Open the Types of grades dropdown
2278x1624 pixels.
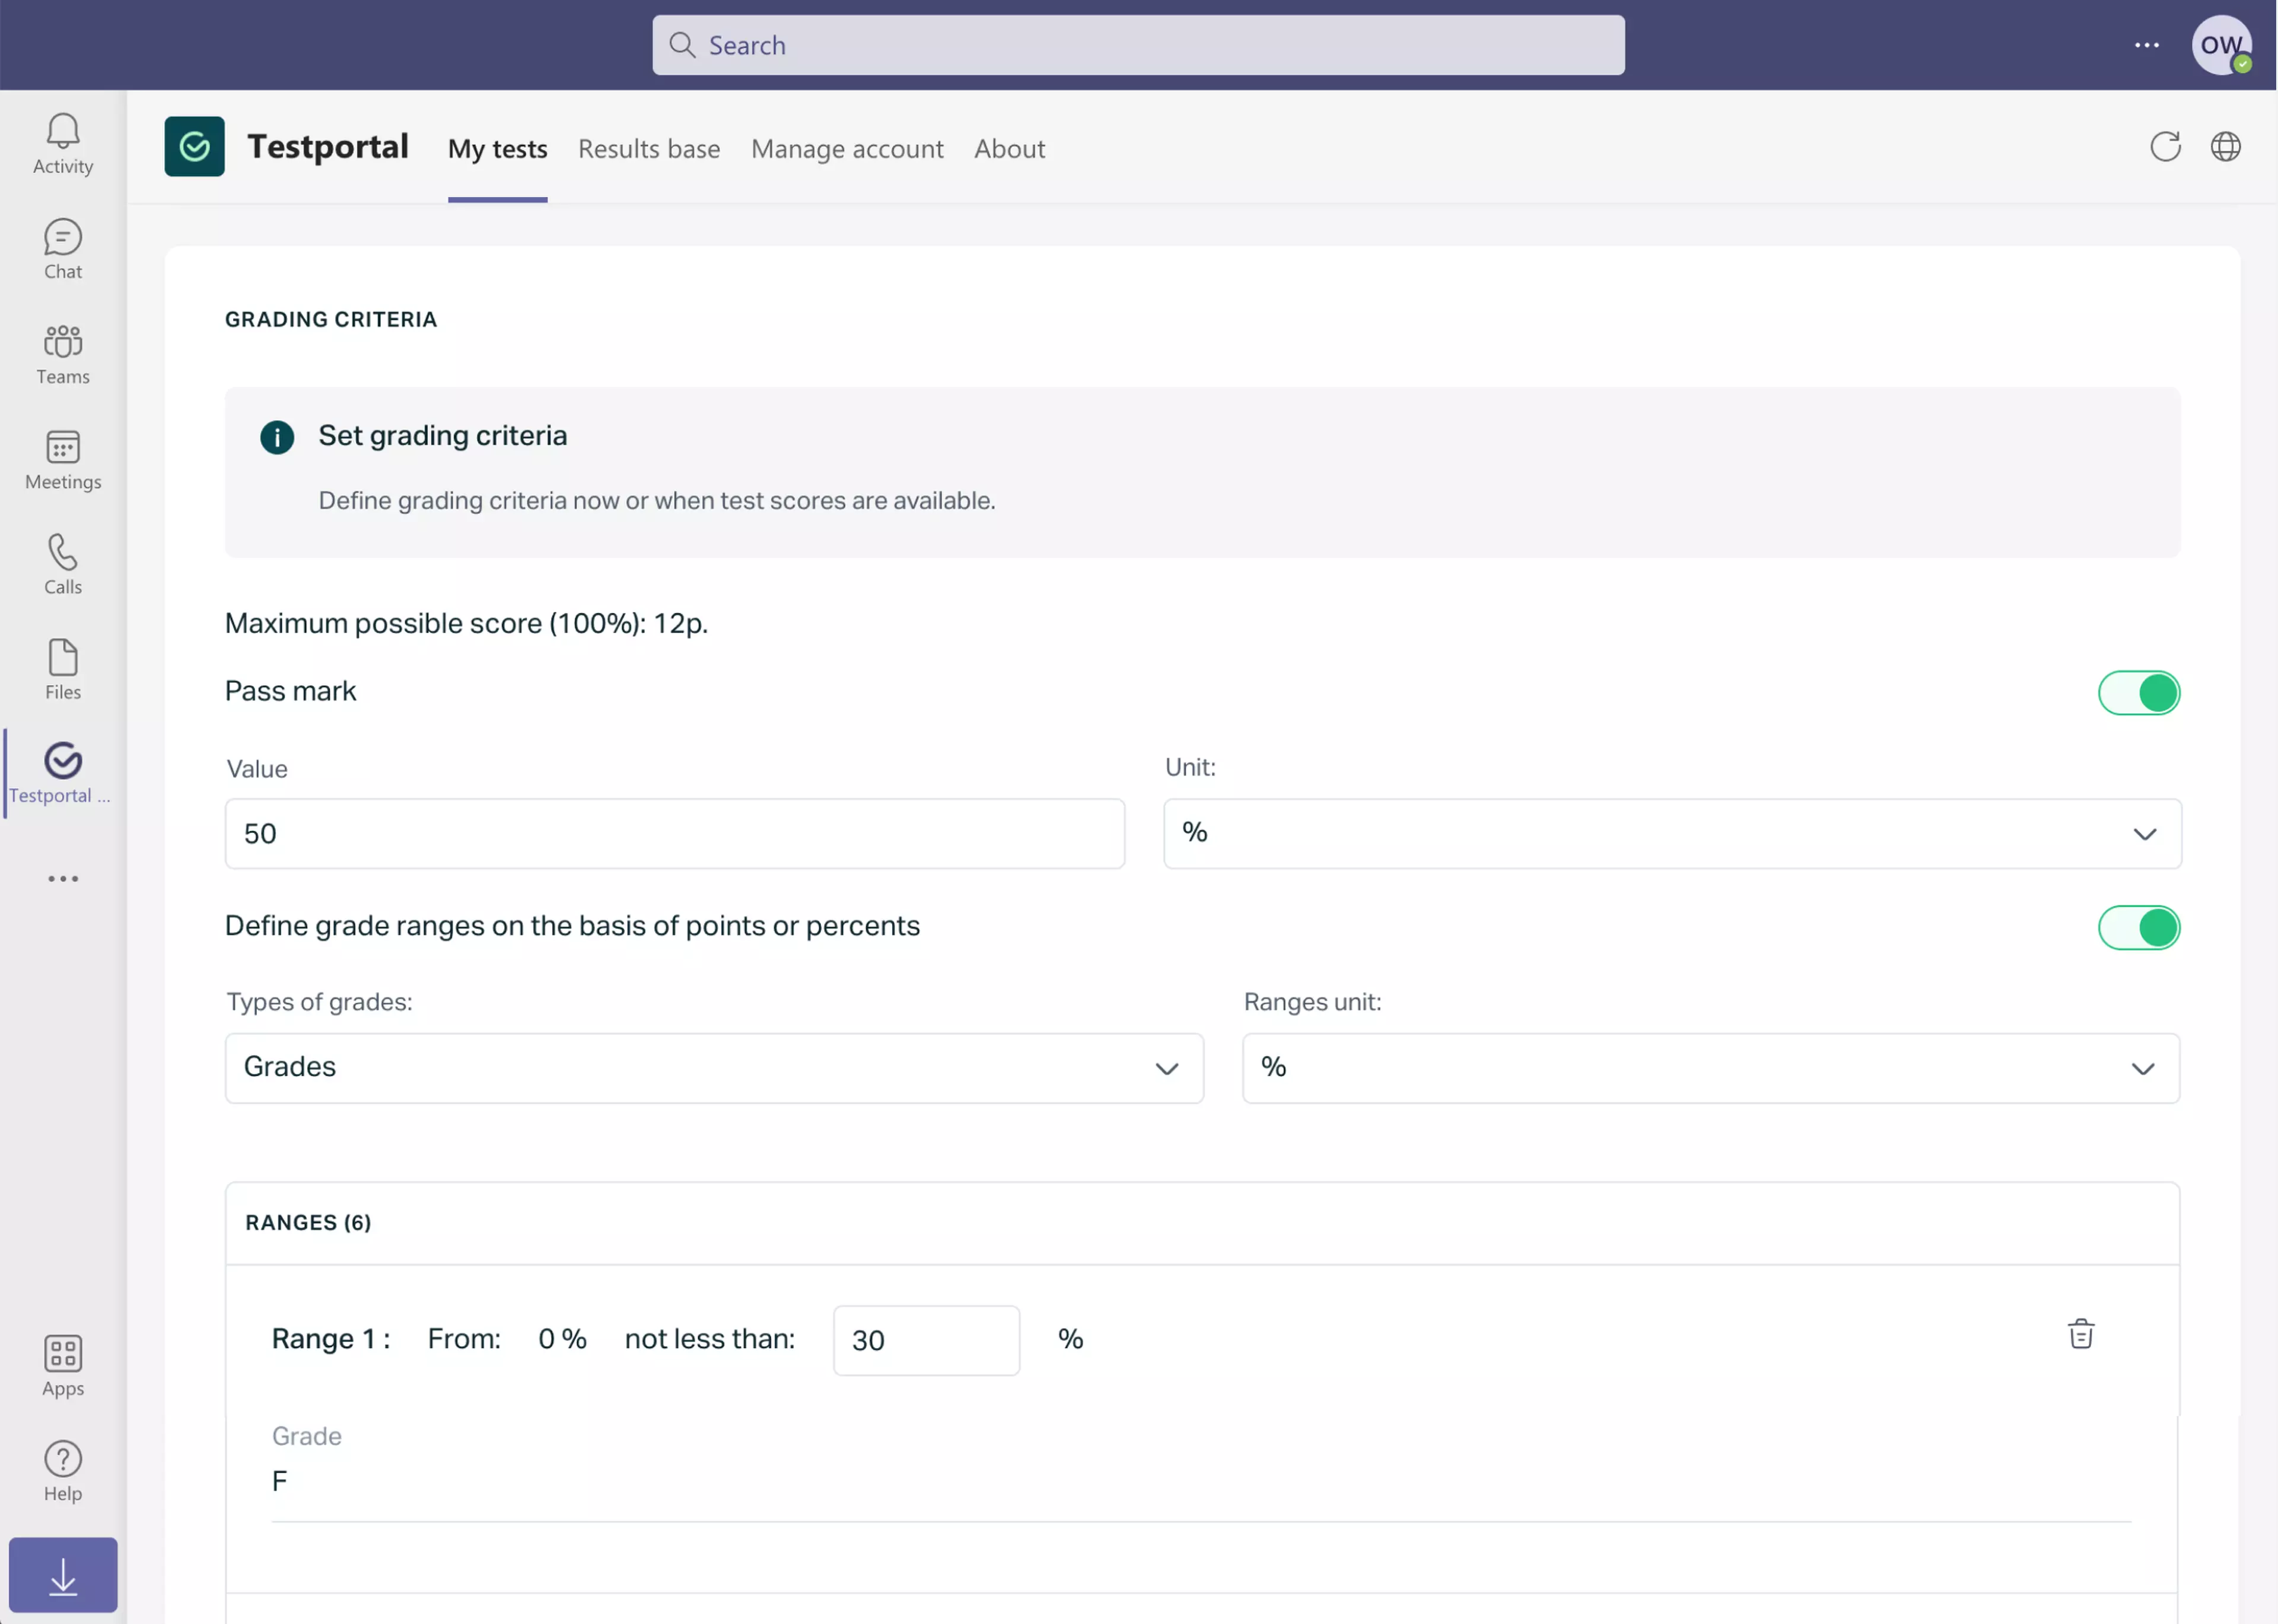[x=1166, y=1068]
